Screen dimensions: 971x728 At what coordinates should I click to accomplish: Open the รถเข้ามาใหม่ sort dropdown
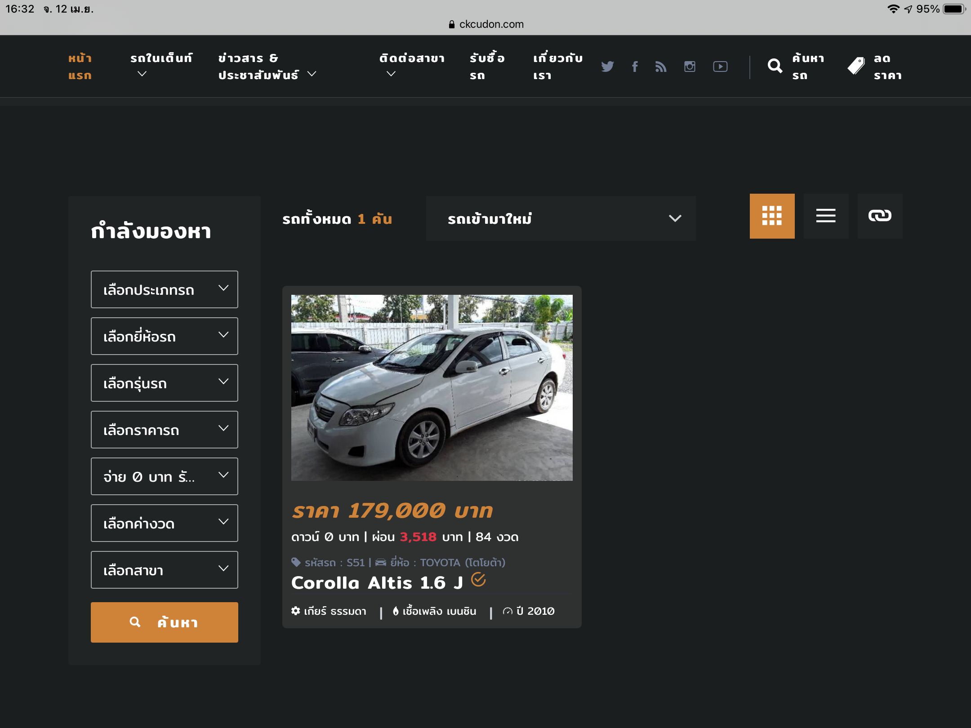(x=561, y=218)
